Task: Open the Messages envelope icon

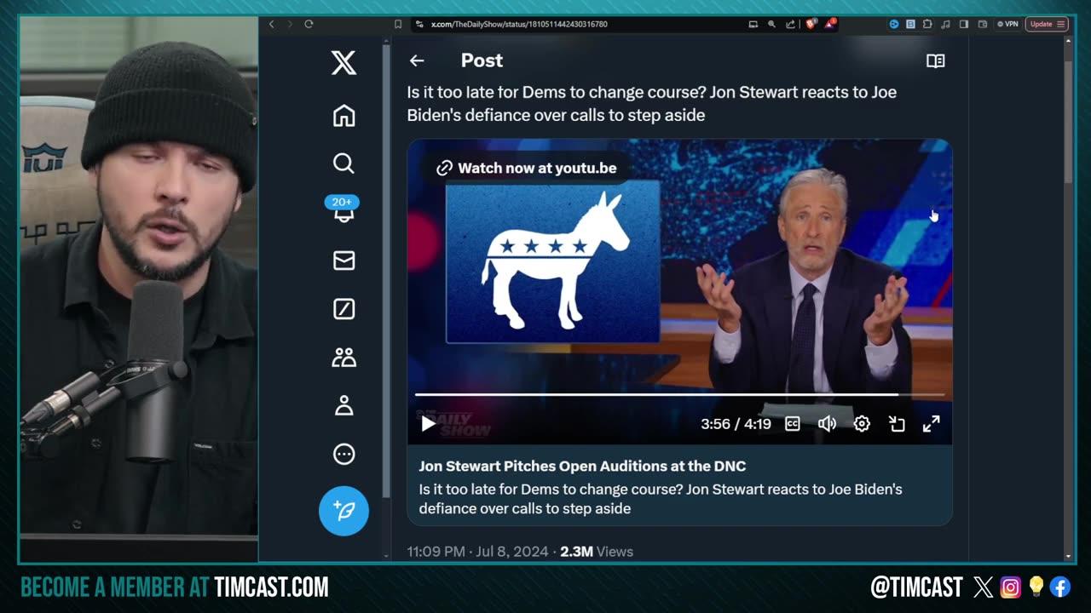Action: [x=343, y=261]
